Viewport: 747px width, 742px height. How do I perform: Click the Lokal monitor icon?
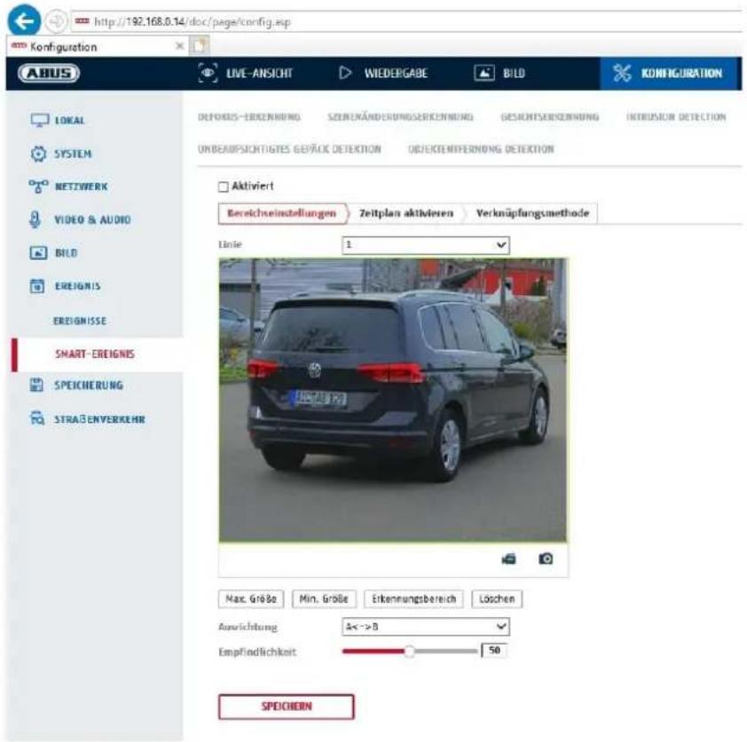[x=40, y=120]
